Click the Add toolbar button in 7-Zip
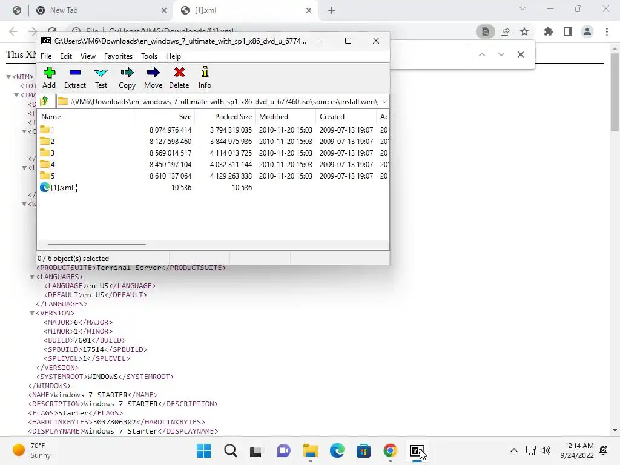620x465 pixels. pos(49,77)
